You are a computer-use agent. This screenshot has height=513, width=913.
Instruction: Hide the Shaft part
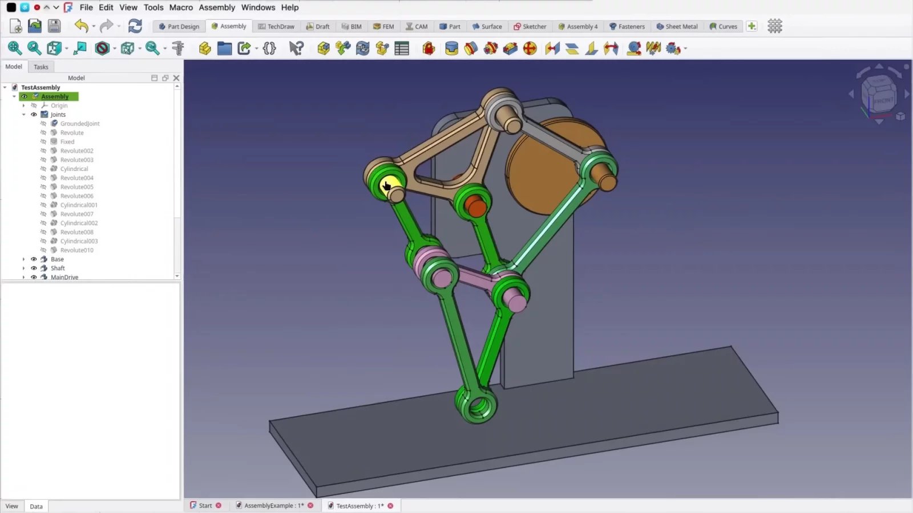click(x=34, y=268)
